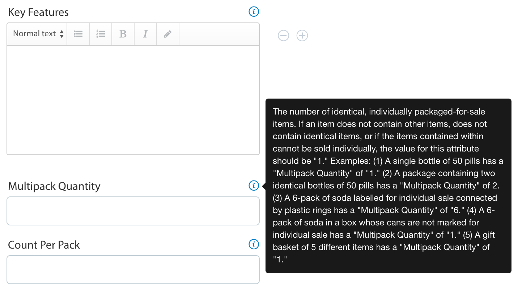Focus the Multipack Quantity input field
The height and width of the screenshot is (295, 518).
click(133, 211)
